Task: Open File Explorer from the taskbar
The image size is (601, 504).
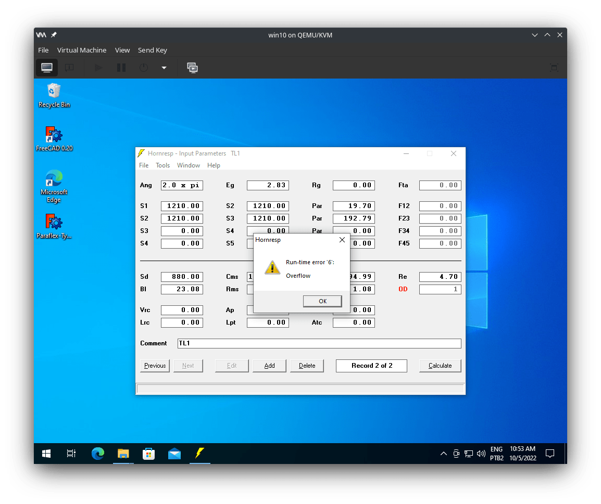Action: 123,454
